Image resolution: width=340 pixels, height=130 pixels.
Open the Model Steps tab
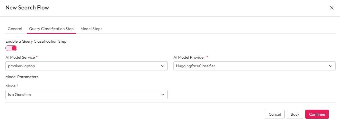[x=91, y=29]
